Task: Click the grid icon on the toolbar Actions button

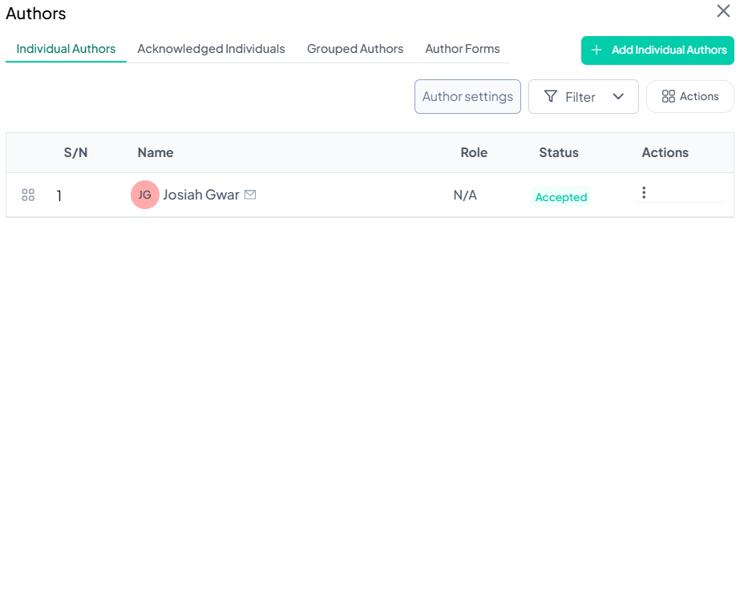Action: tap(668, 97)
